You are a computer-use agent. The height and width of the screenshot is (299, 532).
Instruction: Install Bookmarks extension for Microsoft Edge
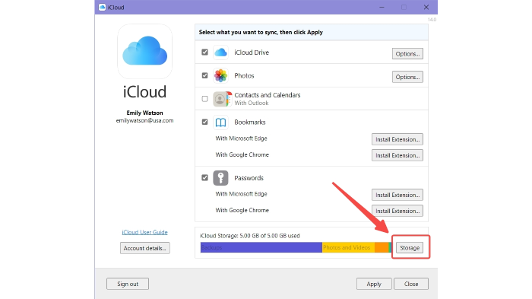[x=397, y=139]
